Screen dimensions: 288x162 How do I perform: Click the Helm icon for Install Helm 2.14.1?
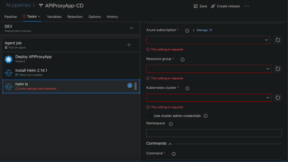click(x=8, y=73)
